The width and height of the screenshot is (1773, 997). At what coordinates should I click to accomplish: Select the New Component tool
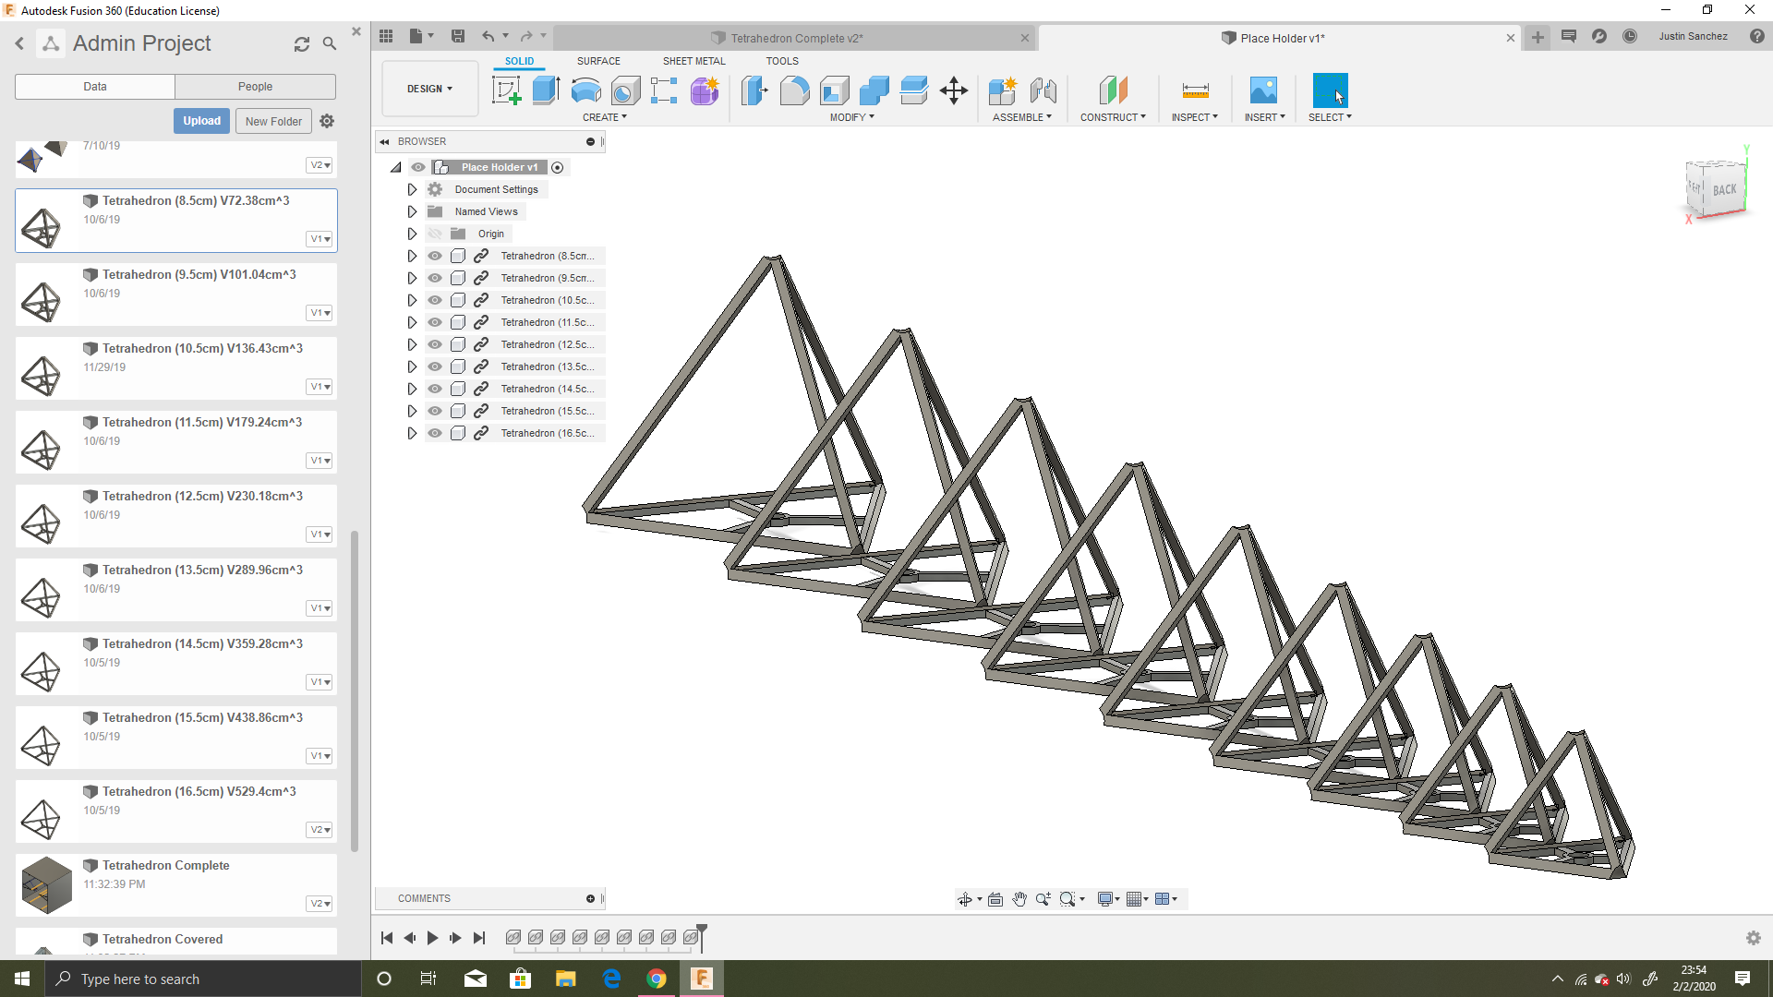(x=1002, y=90)
